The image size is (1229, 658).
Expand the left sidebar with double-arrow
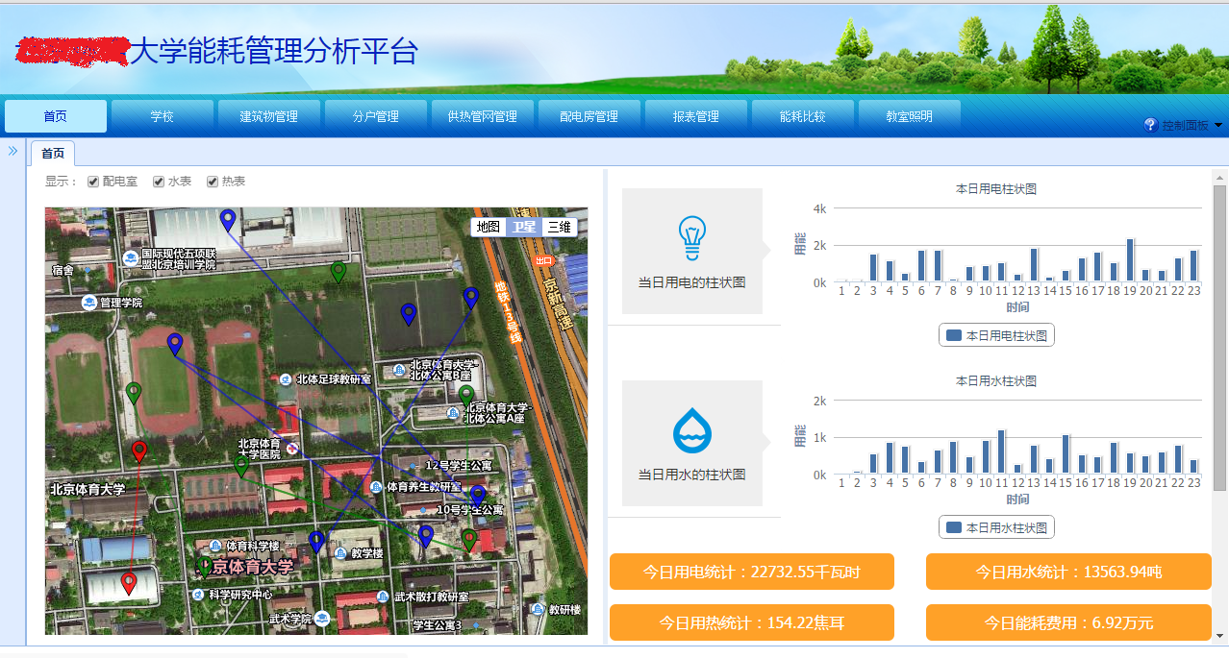click(x=13, y=151)
